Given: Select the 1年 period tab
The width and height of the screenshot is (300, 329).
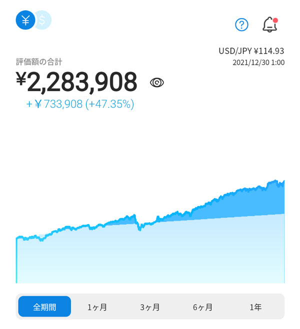Looking at the screenshot, I should (x=255, y=306).
